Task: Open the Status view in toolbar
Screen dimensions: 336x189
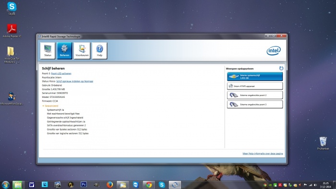Action: 48,51
